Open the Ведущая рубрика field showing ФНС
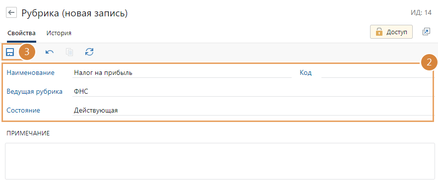 point(252,91)
